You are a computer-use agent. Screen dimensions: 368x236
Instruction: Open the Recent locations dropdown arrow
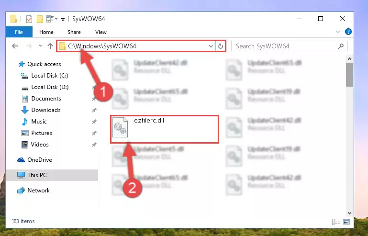(x=40, y=46)
